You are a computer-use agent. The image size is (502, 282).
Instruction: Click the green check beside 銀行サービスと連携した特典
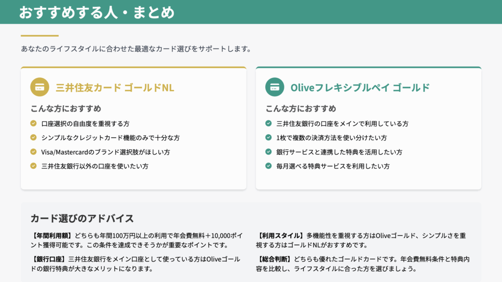269,152
